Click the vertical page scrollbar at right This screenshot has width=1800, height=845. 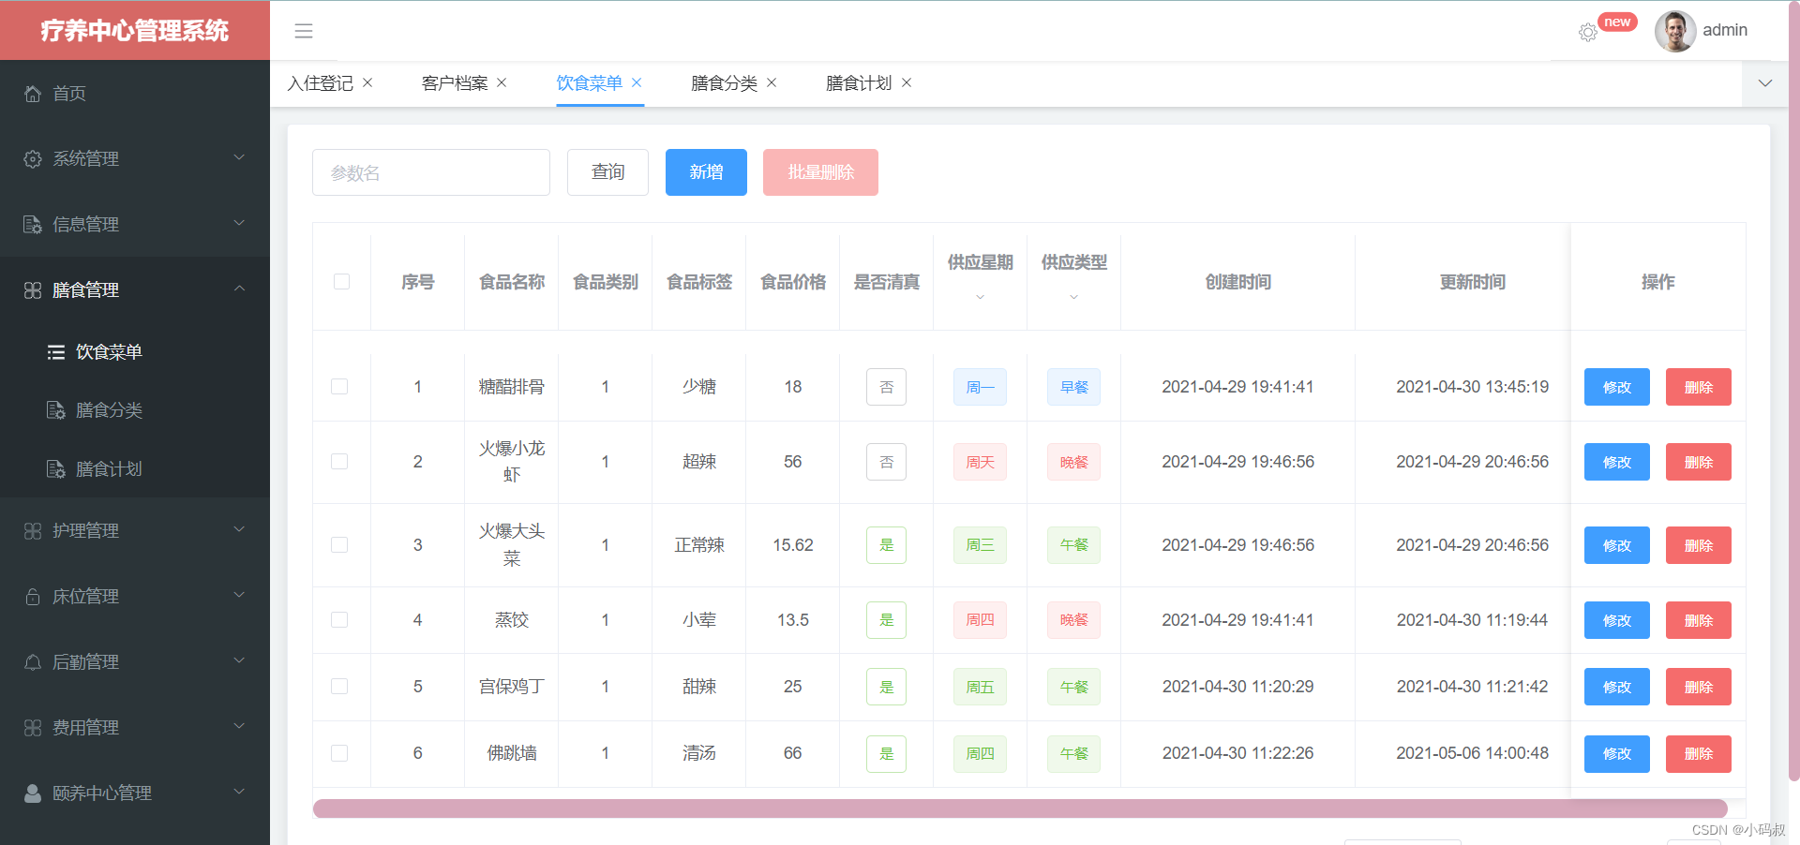tap(1793, 392)
